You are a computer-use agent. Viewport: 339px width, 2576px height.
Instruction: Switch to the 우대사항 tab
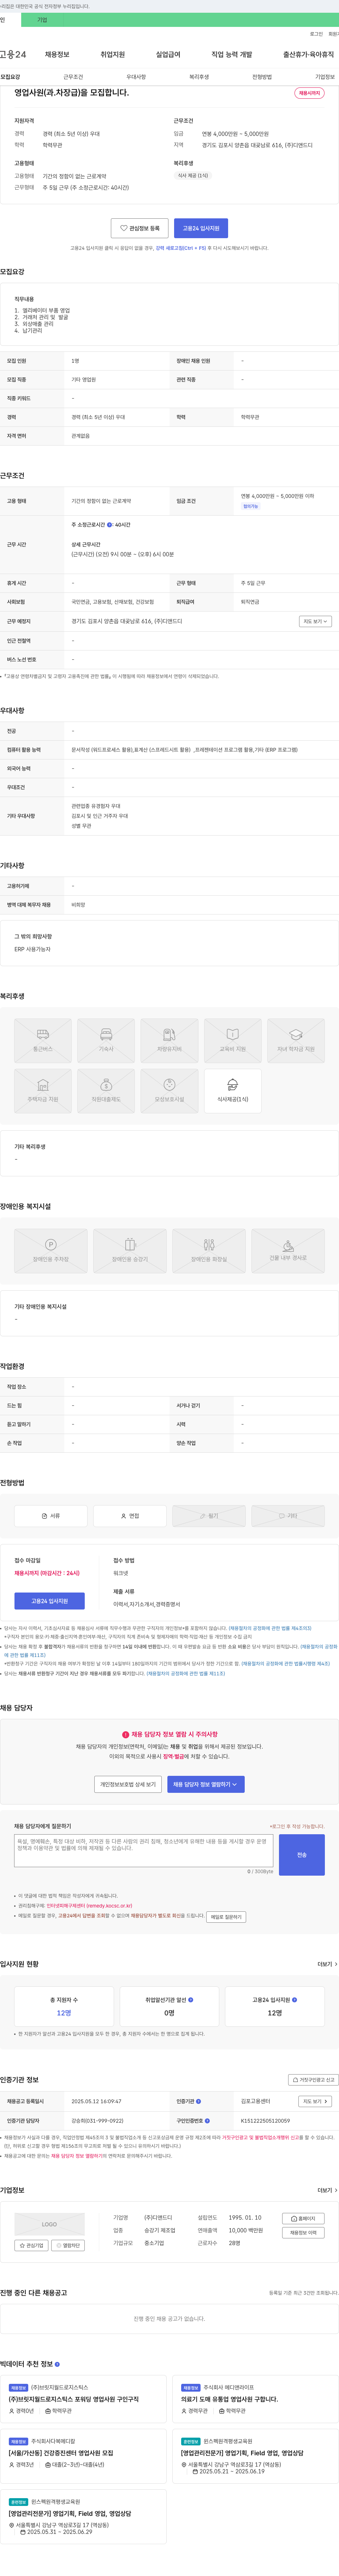tap(136, 77)
